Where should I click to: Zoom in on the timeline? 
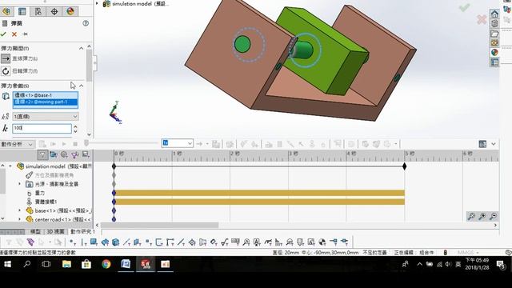pyautogui.click(x=482, y=216)
